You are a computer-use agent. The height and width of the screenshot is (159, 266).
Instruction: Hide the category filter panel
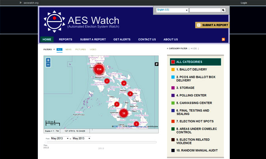(193, 49)
